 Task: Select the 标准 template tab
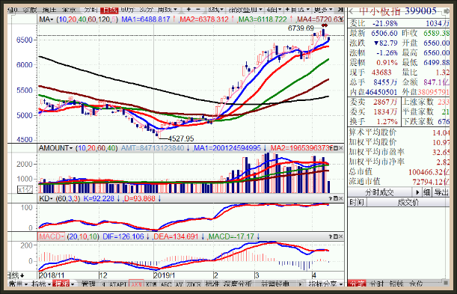click(x=212, y=284)
